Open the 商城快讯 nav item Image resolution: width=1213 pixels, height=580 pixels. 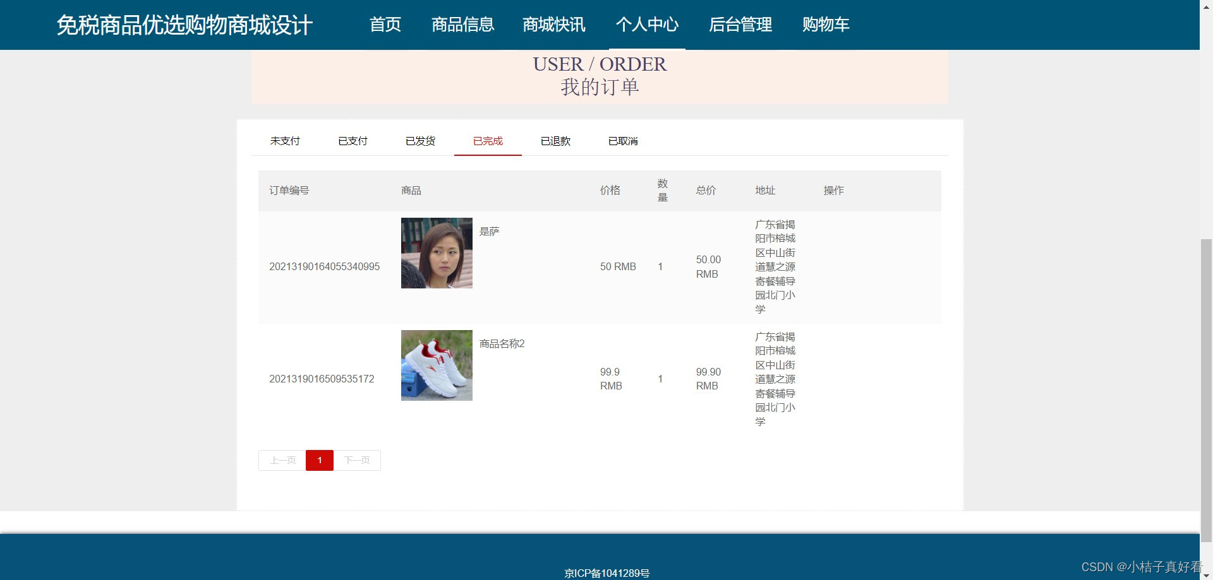tap(554, 25)
